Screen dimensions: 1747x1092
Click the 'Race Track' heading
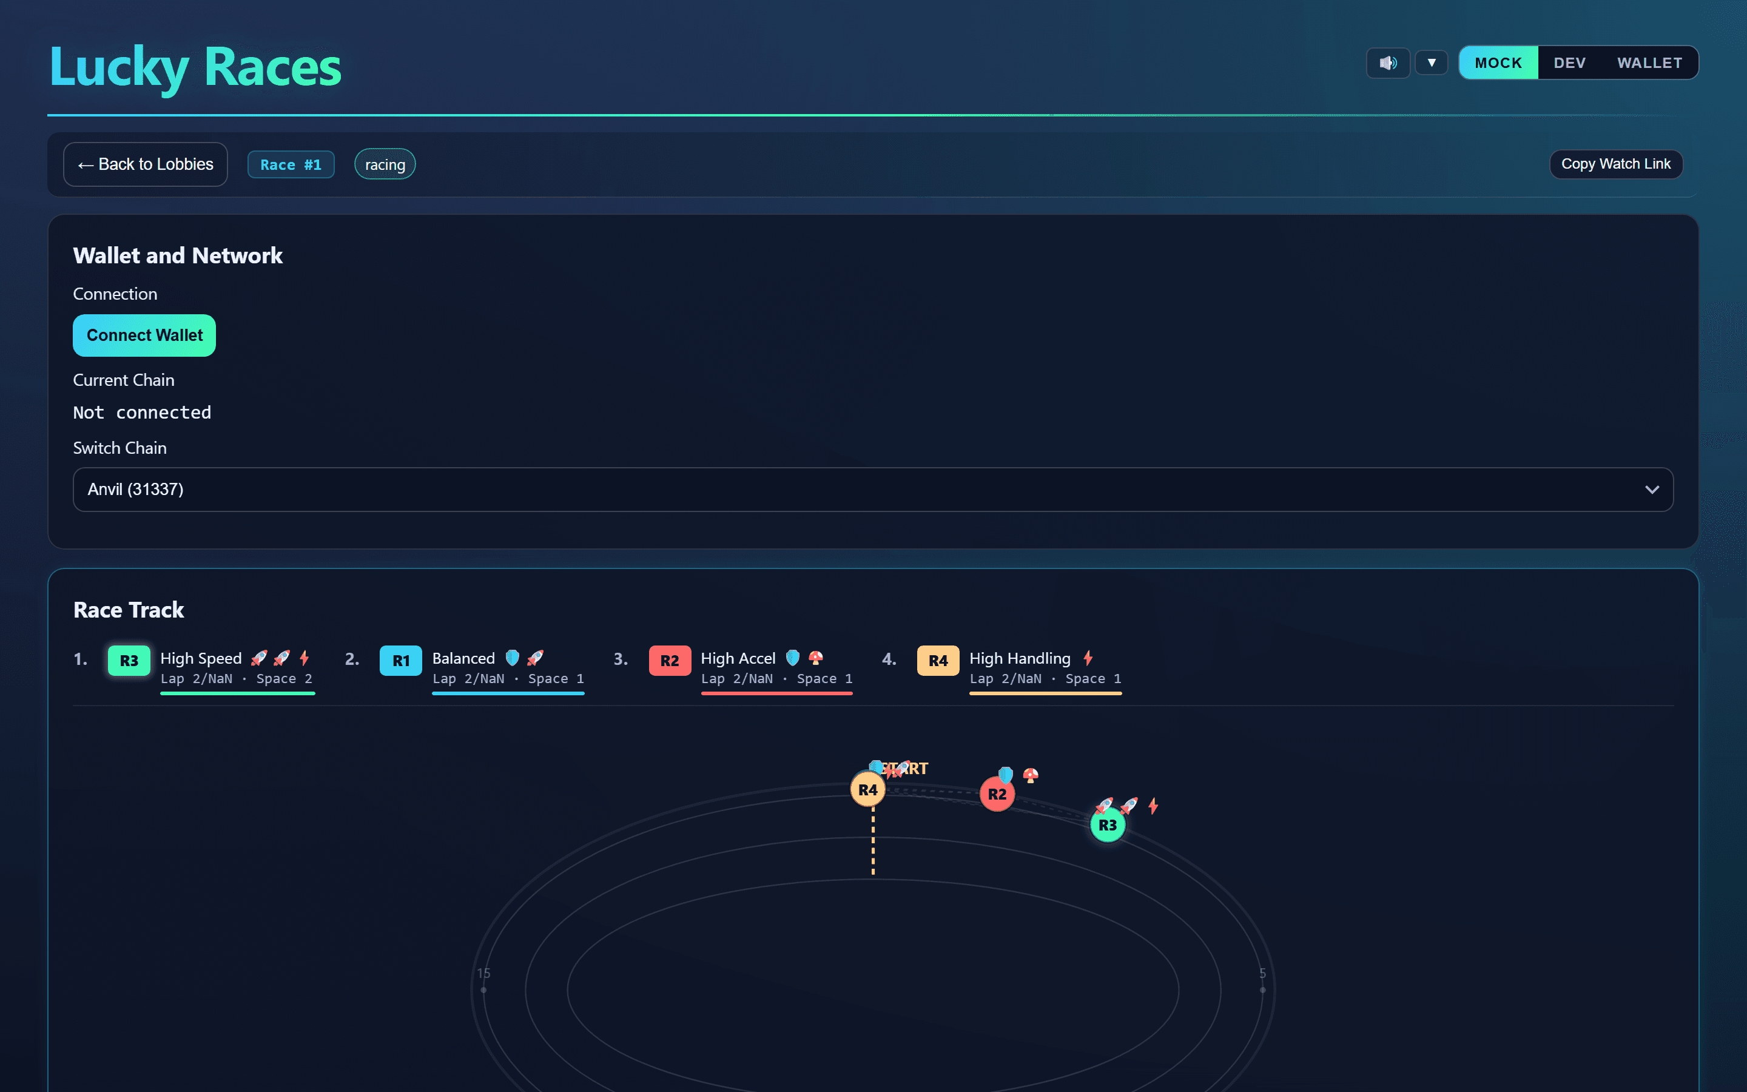[x=129, y=610]
